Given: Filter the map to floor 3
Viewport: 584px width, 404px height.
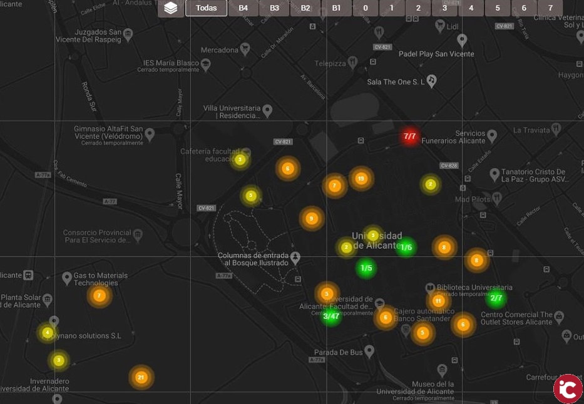Looking at the screenshot, I should coord(444,8).
